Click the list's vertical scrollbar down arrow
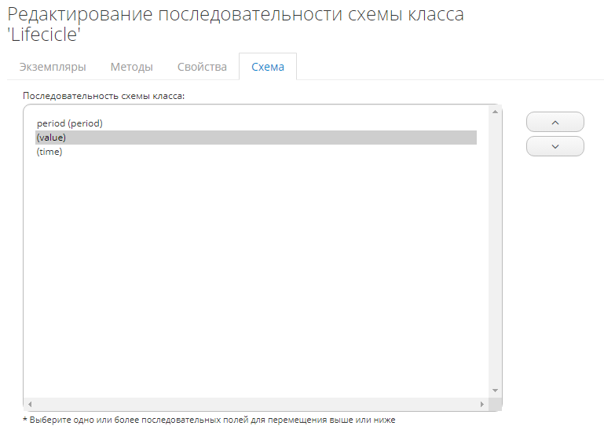Image resolution: width=604 pixels, height=433 pixels. point(495,391)
